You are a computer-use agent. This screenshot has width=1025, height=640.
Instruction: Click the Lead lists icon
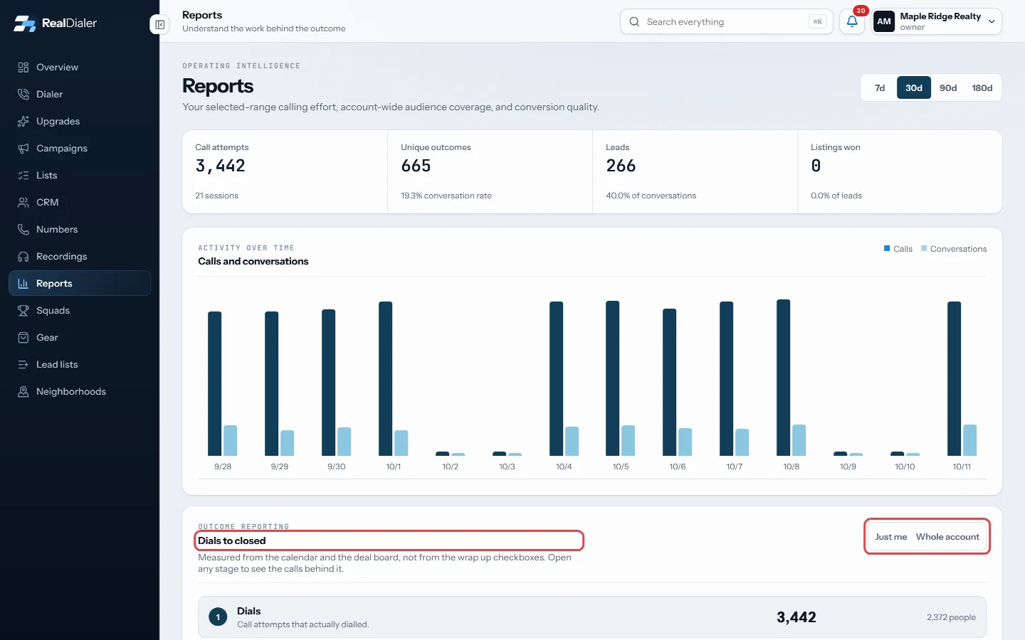(x=23, y=365)
